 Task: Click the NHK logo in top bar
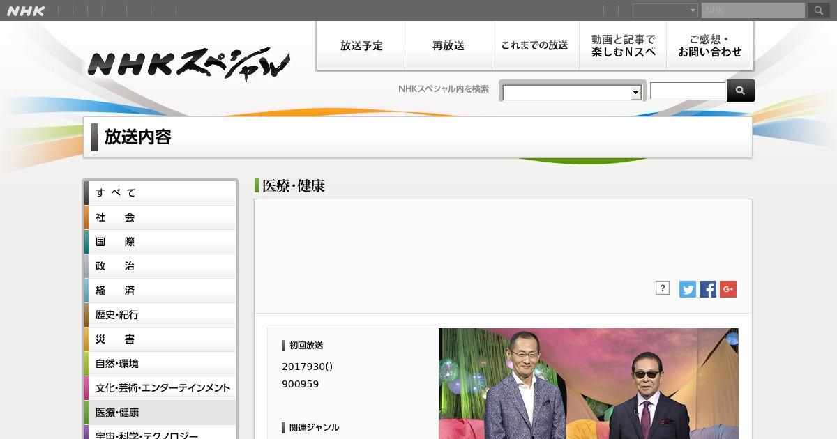(25, 10)
